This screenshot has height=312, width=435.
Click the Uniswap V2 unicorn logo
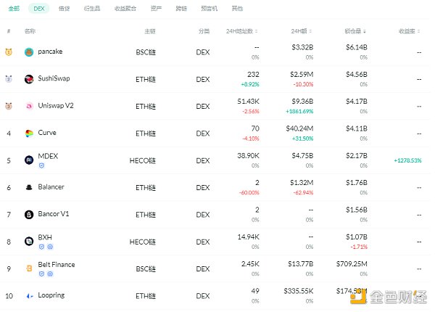tap(29, 106)
